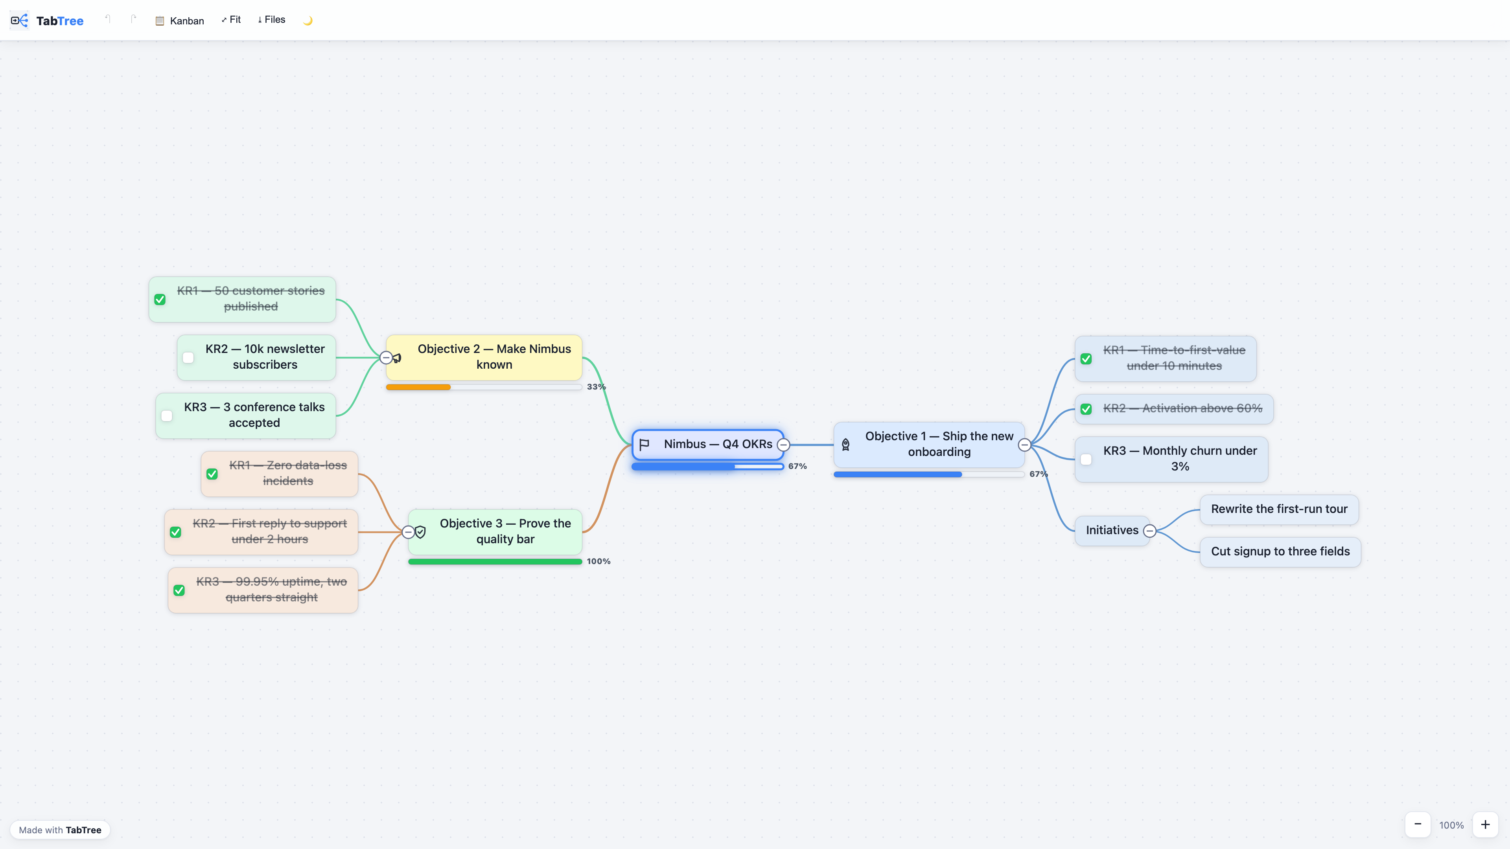
Task: Click the 100% zoom level indicator
Action: pos(1451,825)
